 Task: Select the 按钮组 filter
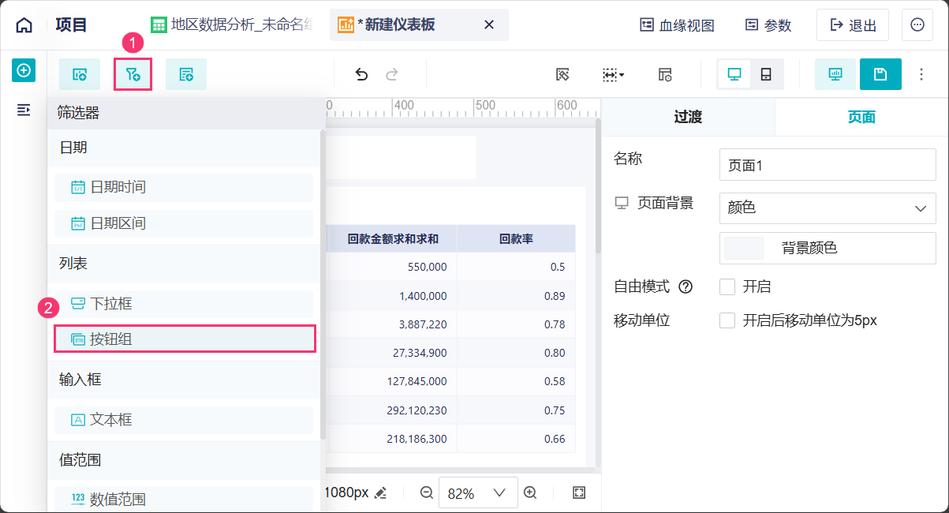coord(184,339)
